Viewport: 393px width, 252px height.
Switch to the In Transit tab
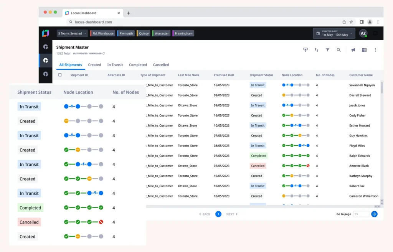[115, 65]
